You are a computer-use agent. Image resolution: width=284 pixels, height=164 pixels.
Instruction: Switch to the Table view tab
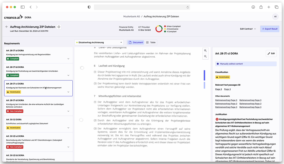tap(151, 42)
